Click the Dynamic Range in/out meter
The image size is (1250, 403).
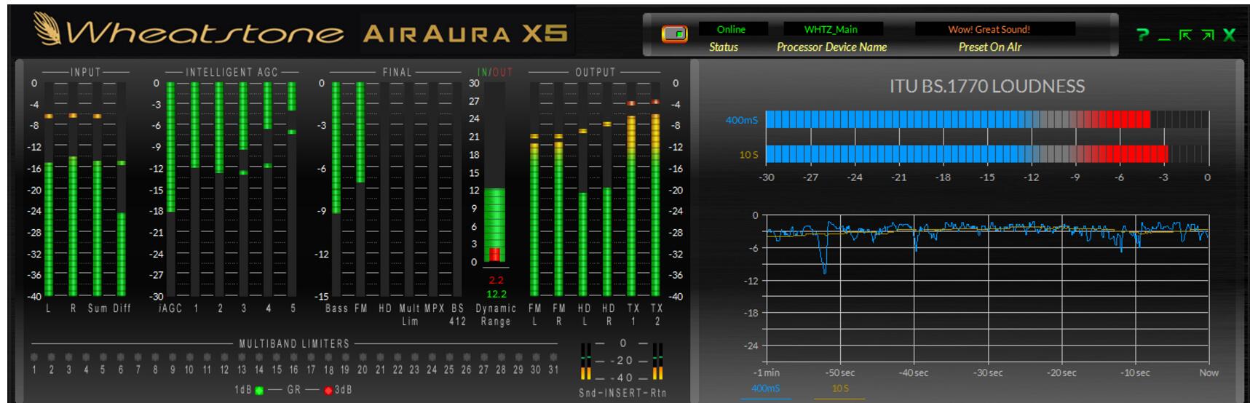tap(495, 172)
